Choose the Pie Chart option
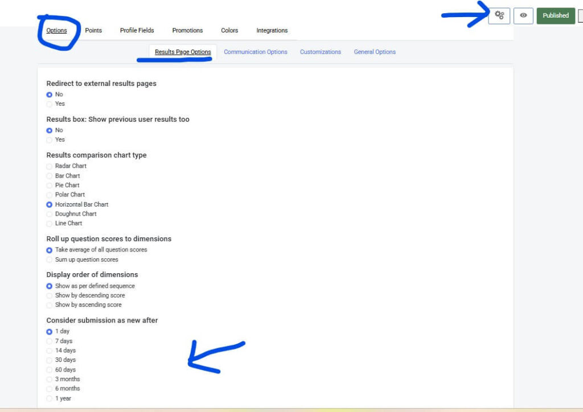 pos(50,186)
